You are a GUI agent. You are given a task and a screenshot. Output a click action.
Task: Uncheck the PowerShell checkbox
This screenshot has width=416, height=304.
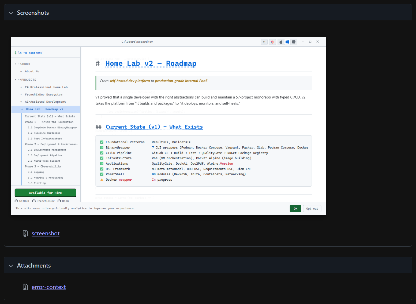(x=102, y=174)
